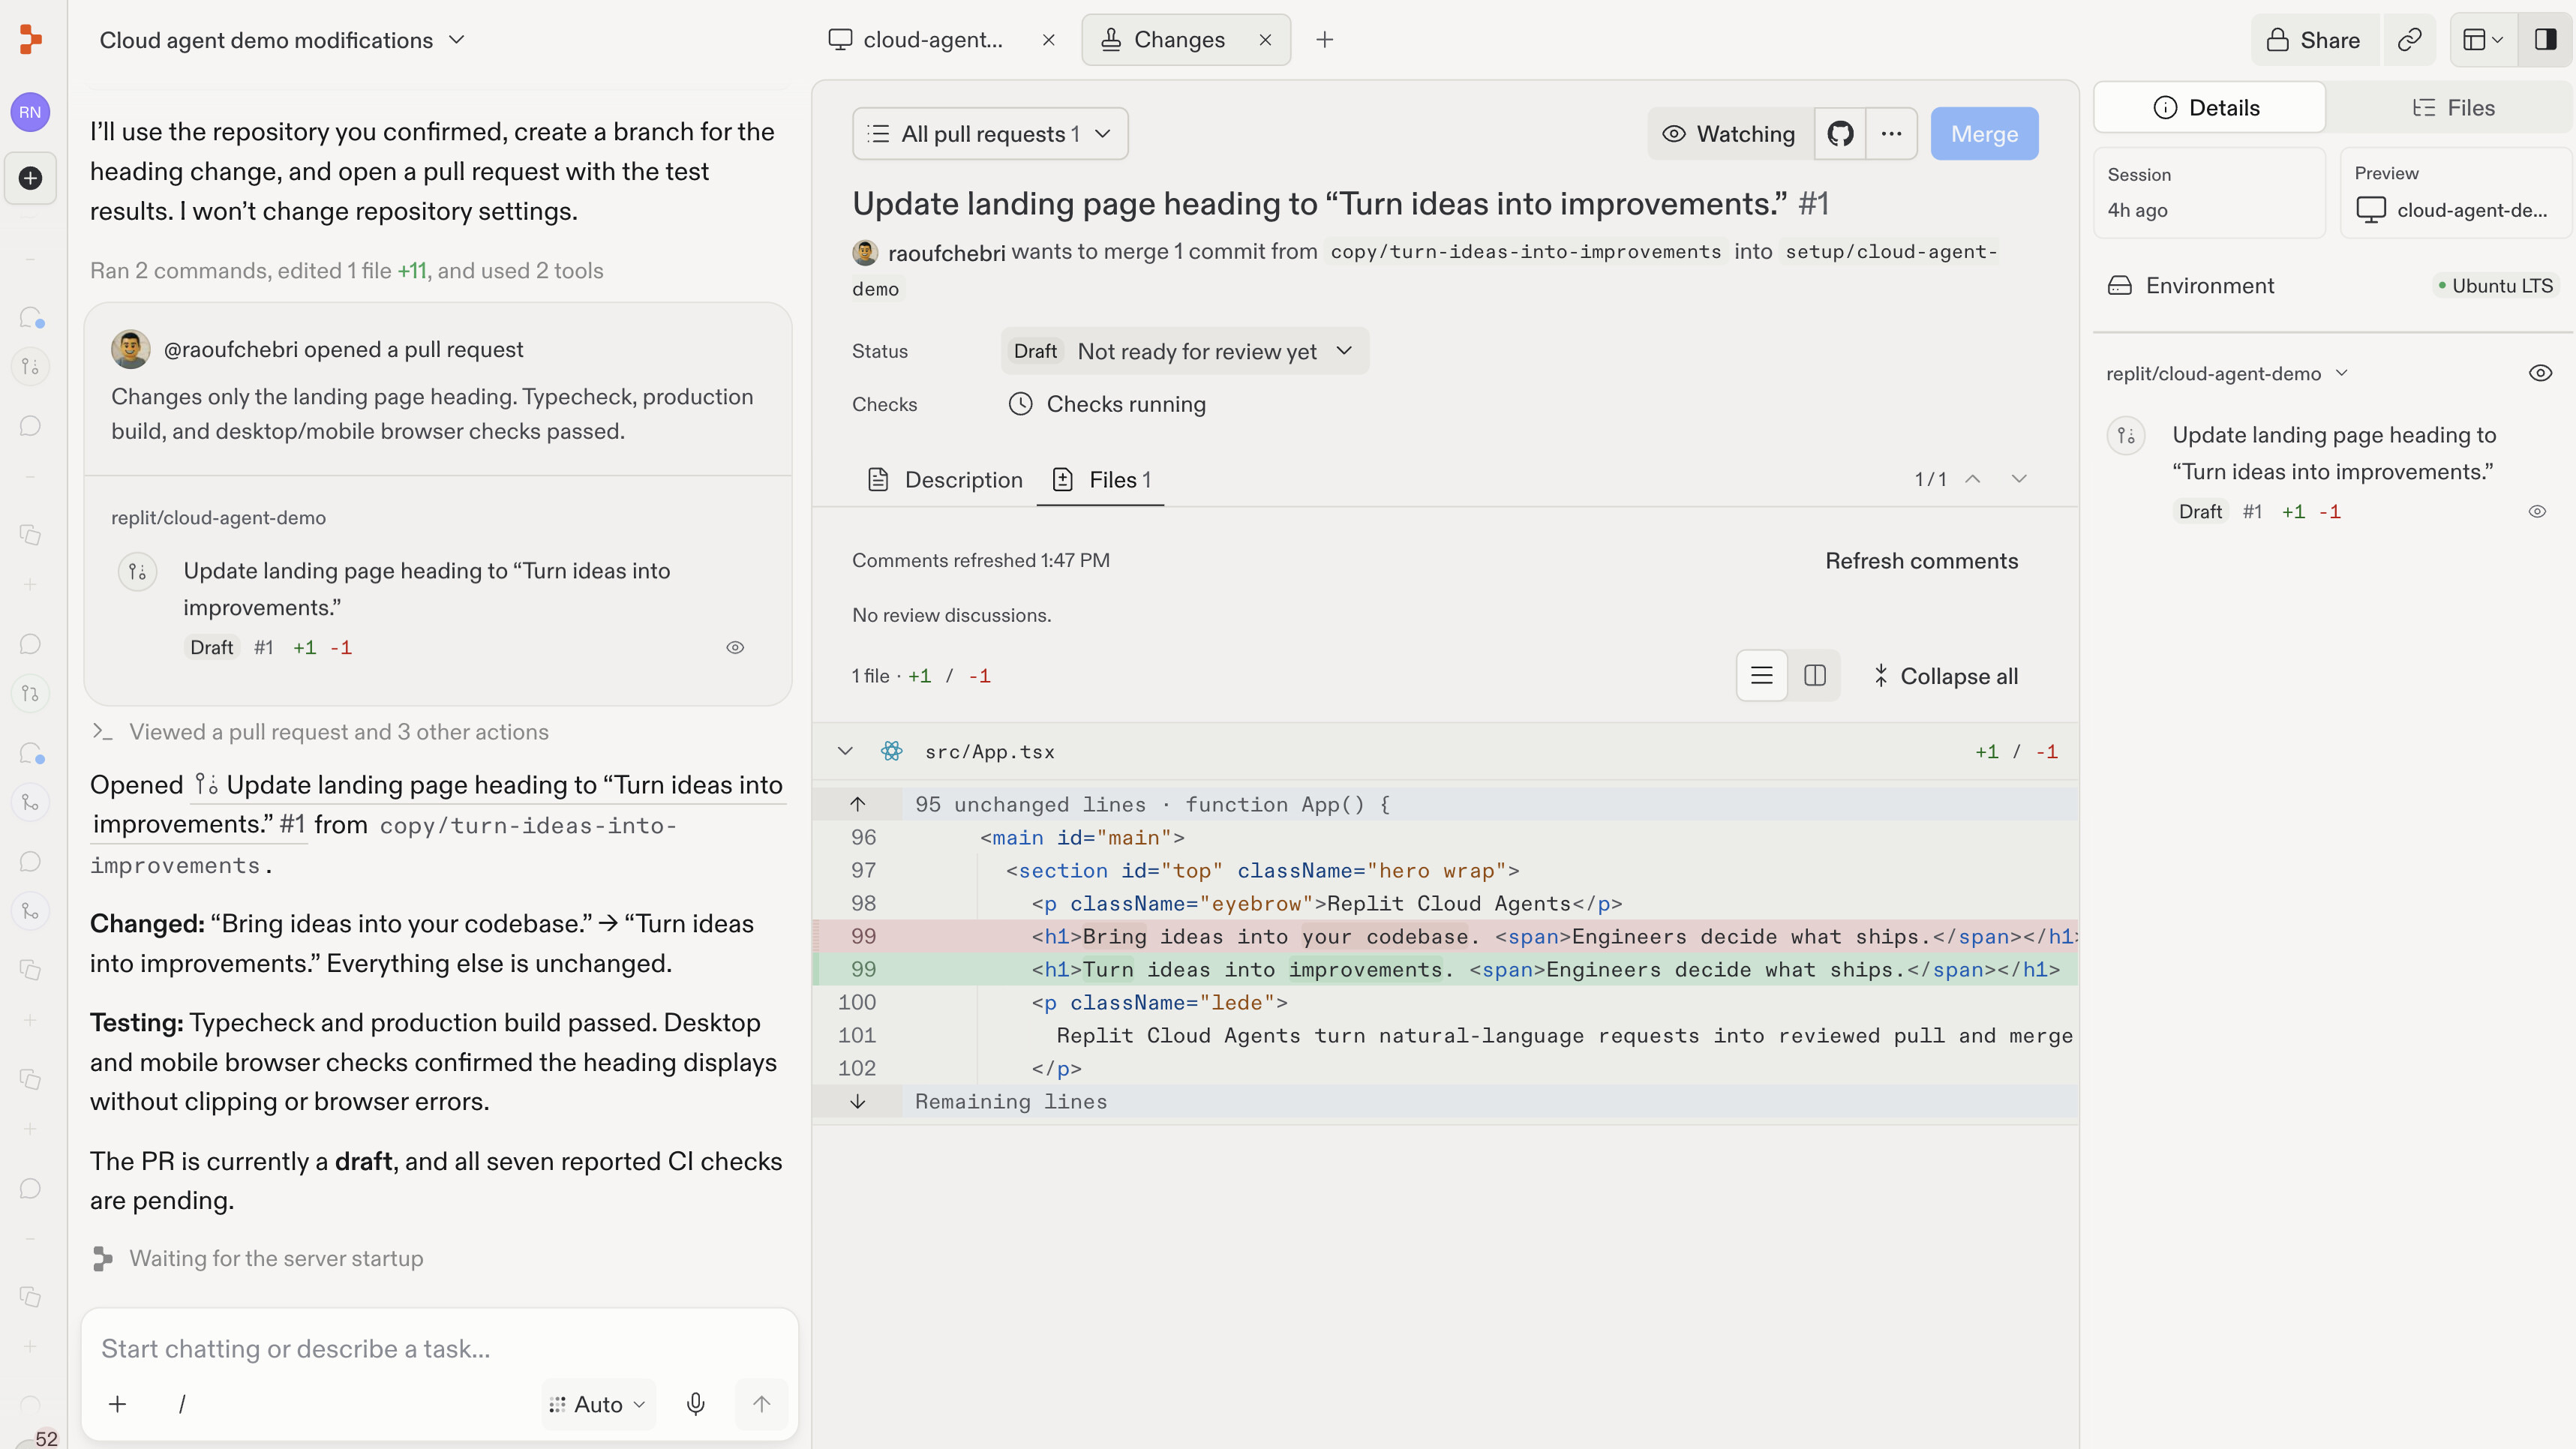2576x1449 pixels.
Task: Click the plus attach icon in chat box
Action: coord(118,1404)
